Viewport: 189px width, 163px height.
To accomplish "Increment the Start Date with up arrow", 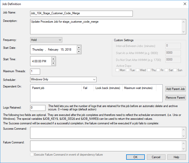I will [79, 47].
